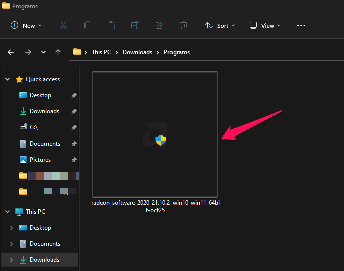
Task: Open pinned Documents under Quick access
Action: click(x=45, y=144)
